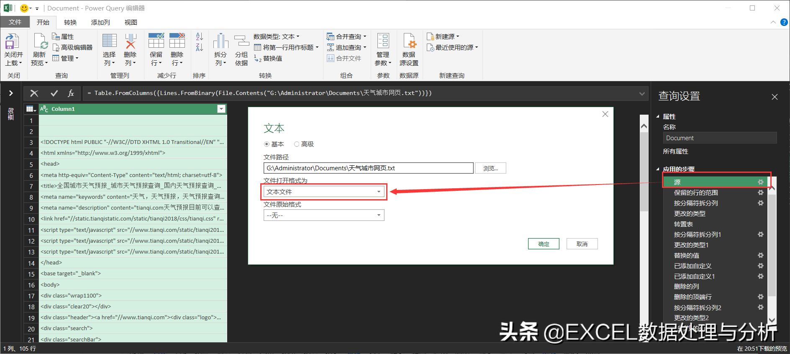Open settings gear for 源 step
Screen dimensions: 790x354
761,182
